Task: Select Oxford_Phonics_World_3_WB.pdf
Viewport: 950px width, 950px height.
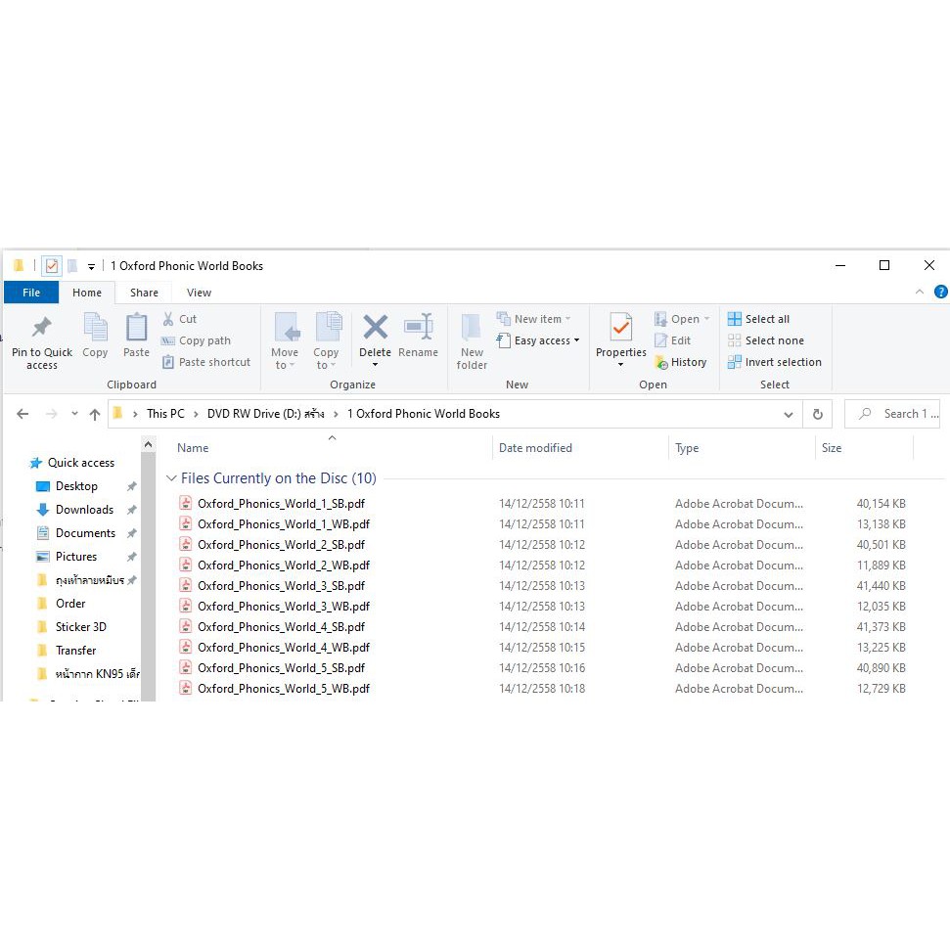Action: click(284, 606)
